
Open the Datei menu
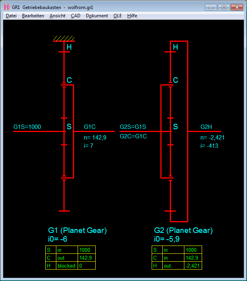click(x=11, y=16)
